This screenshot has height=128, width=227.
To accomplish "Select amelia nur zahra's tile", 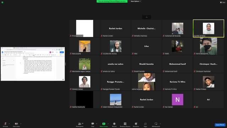I will [116, 64].
